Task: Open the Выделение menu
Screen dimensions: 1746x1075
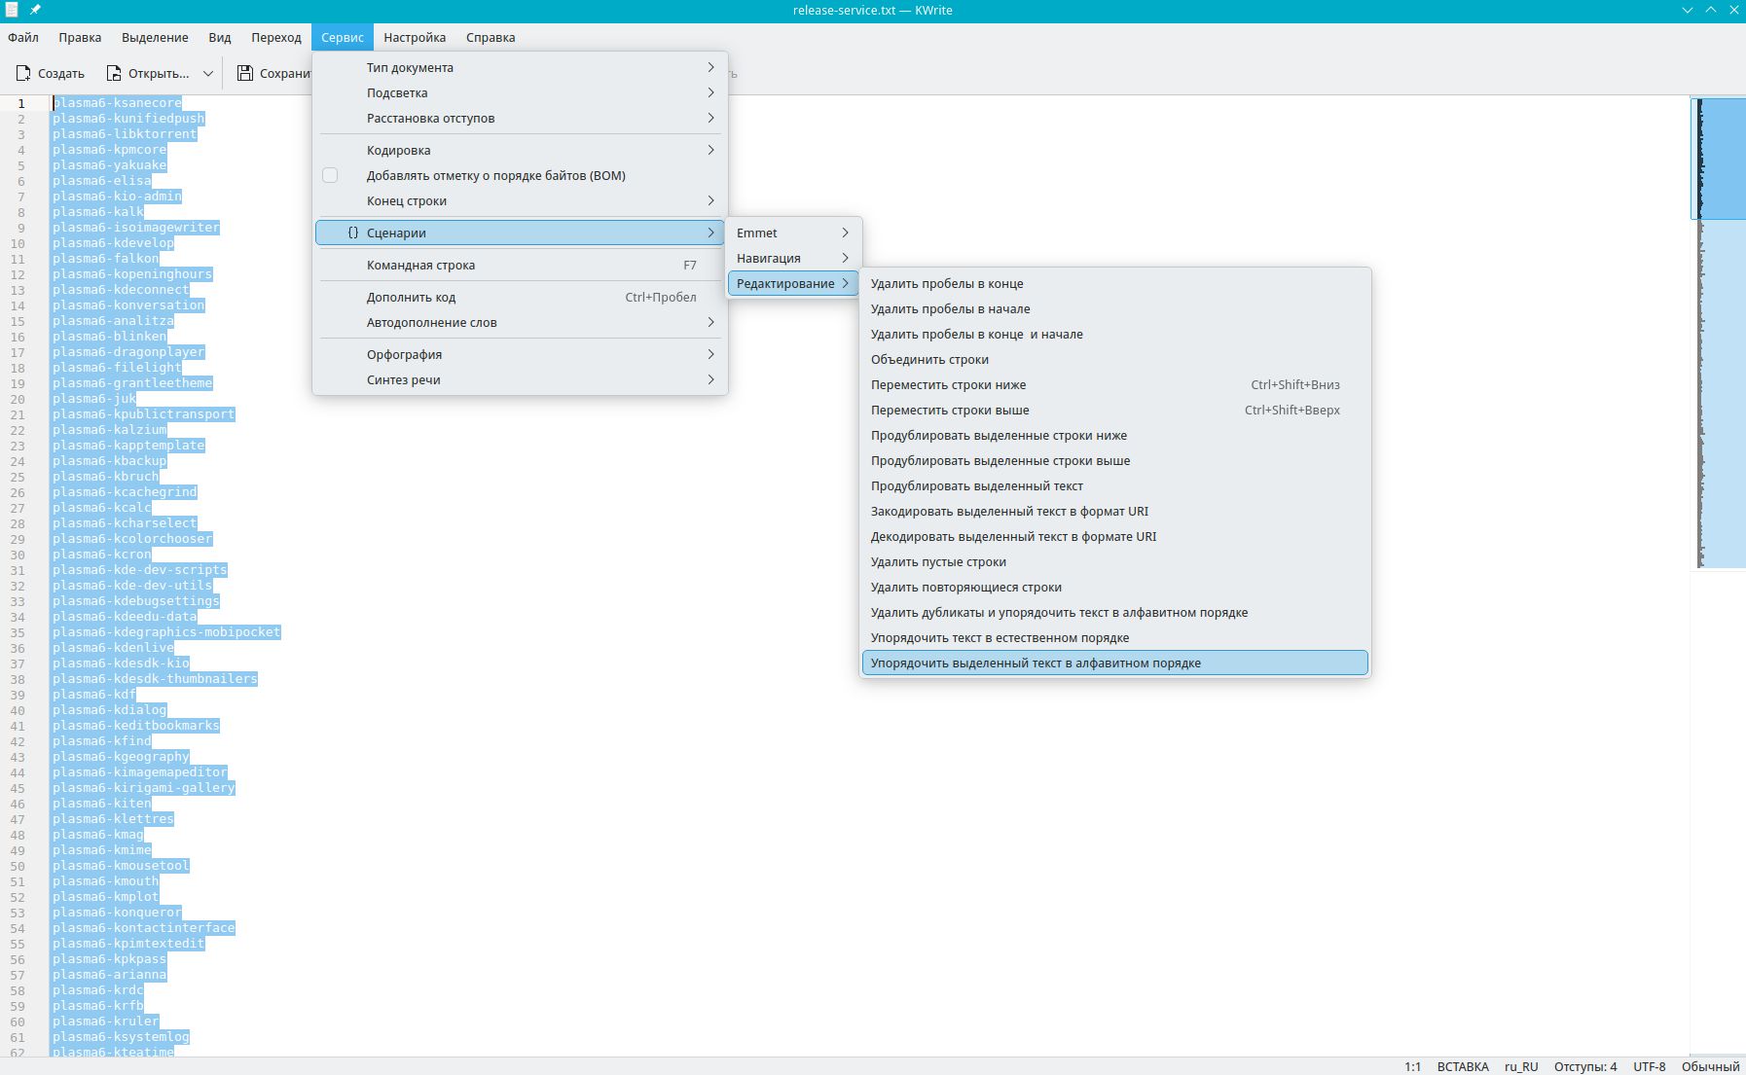Action: point(155,38)
